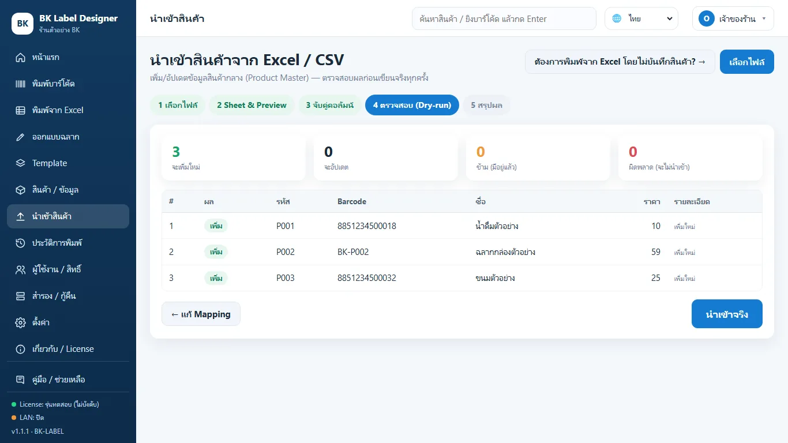The image size is (788, 443).
Task: Click the globe language icon
Action: pyautogui.click(x=617, y=18)
